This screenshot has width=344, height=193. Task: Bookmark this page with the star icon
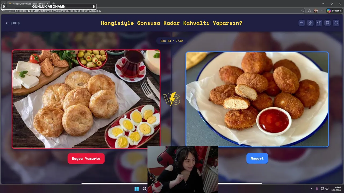click(x=303, y=11)
